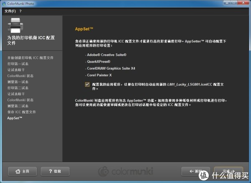This screenshot has width=251, height=183.
Task: Untick the 配置我的应用程序 checkbox
Action: click(87, 84)
